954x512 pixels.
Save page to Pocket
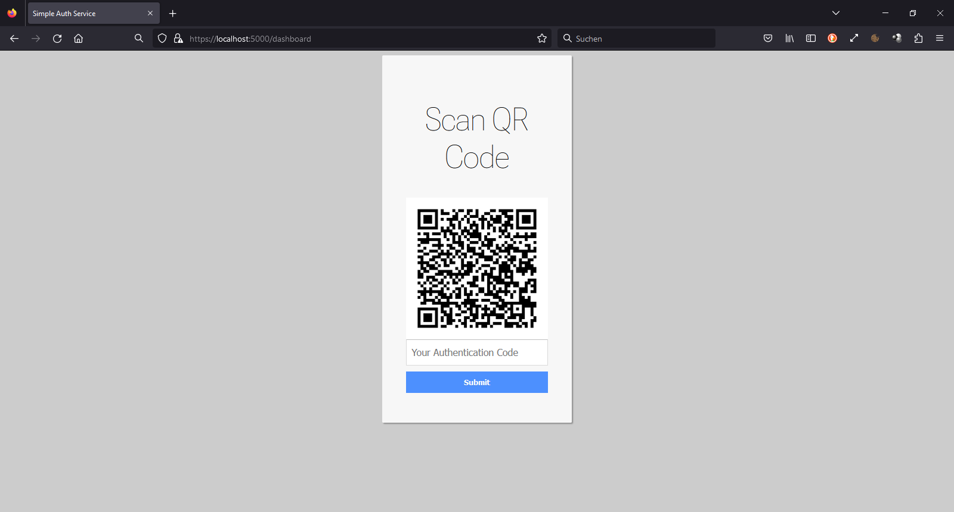(x=768, y=39)
